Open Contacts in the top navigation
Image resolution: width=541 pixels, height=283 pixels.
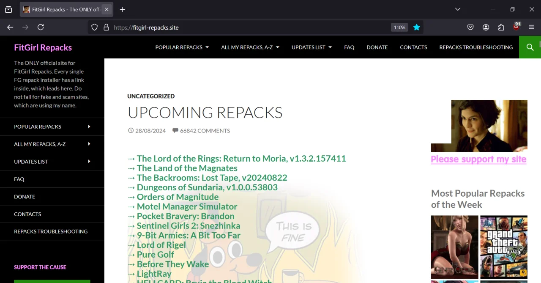[413, 47]
